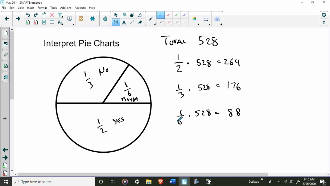Choose the Select arrow tool

click(116, 15)
